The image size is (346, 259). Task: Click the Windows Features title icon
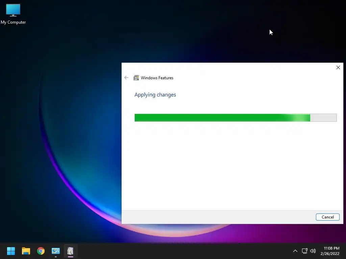click(x=137, y=78)
